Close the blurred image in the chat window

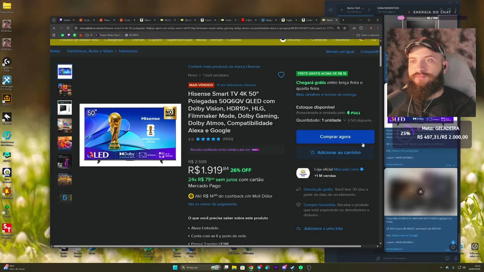(420, 192)
